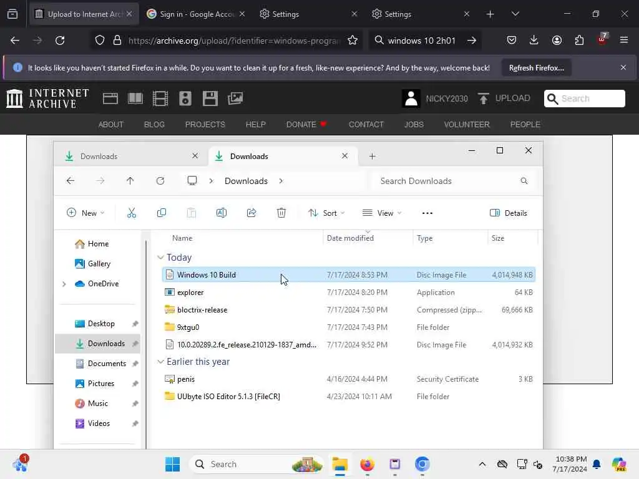The height and width of the screenshot is (479, 639).
Task: Click the Rename icon in Explorer toolbar
Action: [x=222, y=213]
